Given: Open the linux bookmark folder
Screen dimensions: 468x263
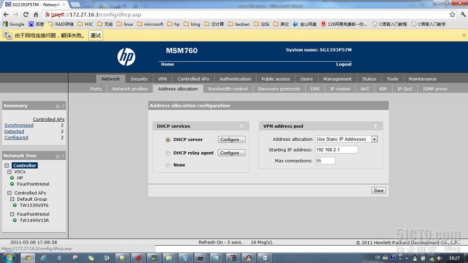Looking at the screenshot, I should [x=125, y=24].
